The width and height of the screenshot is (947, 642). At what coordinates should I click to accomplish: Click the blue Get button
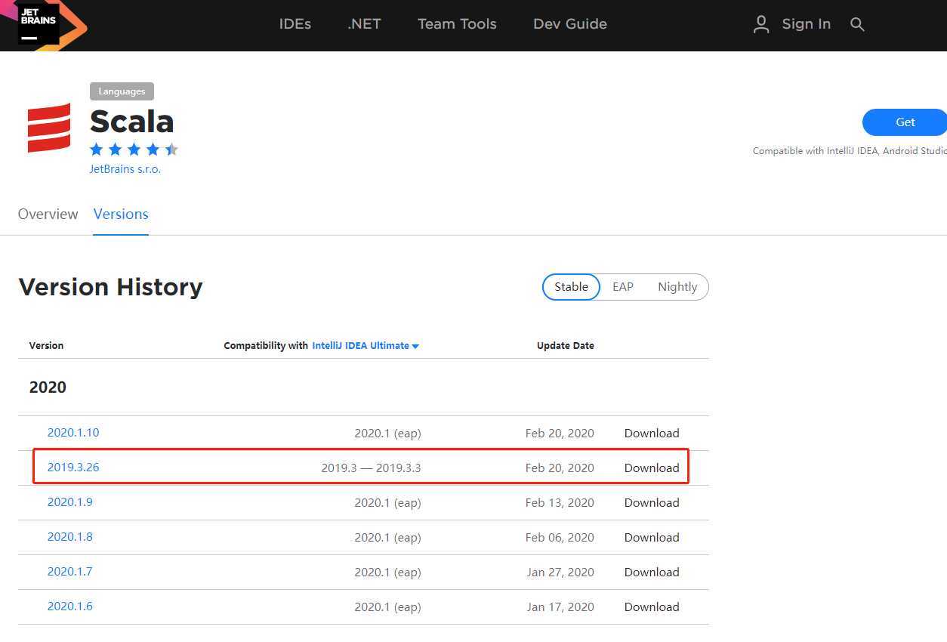point(905,122)
